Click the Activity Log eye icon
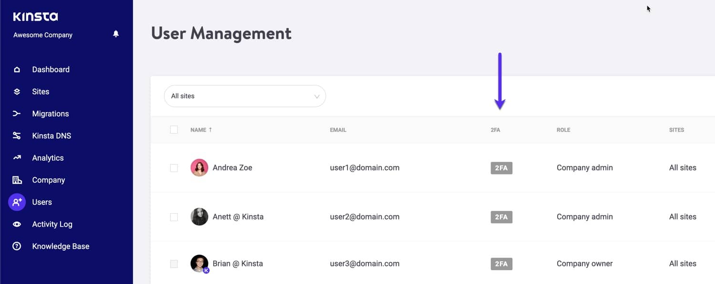 17,224
